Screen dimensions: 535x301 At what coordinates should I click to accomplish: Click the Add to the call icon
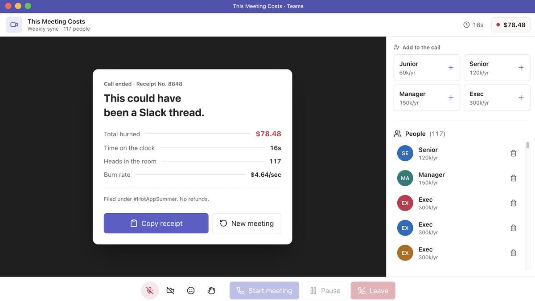coord(396,47)
